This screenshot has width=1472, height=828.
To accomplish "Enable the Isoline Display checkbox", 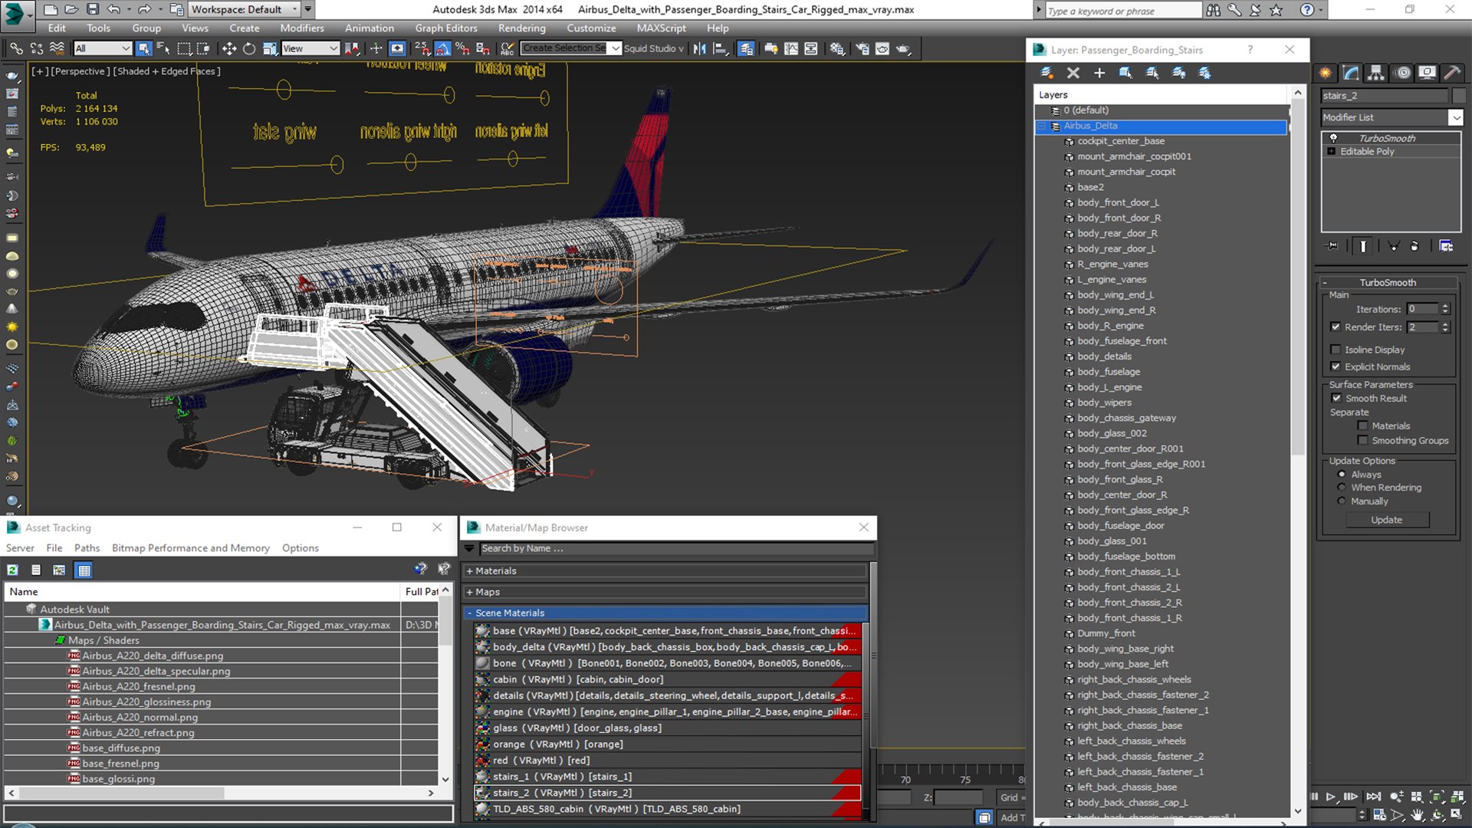I will (1336, 350).
